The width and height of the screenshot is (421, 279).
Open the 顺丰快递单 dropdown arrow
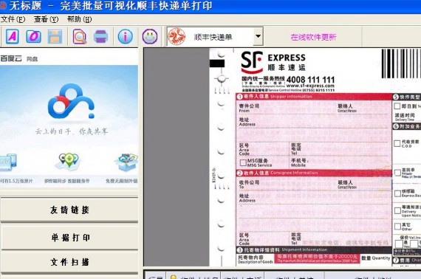[x=258, y=36]
